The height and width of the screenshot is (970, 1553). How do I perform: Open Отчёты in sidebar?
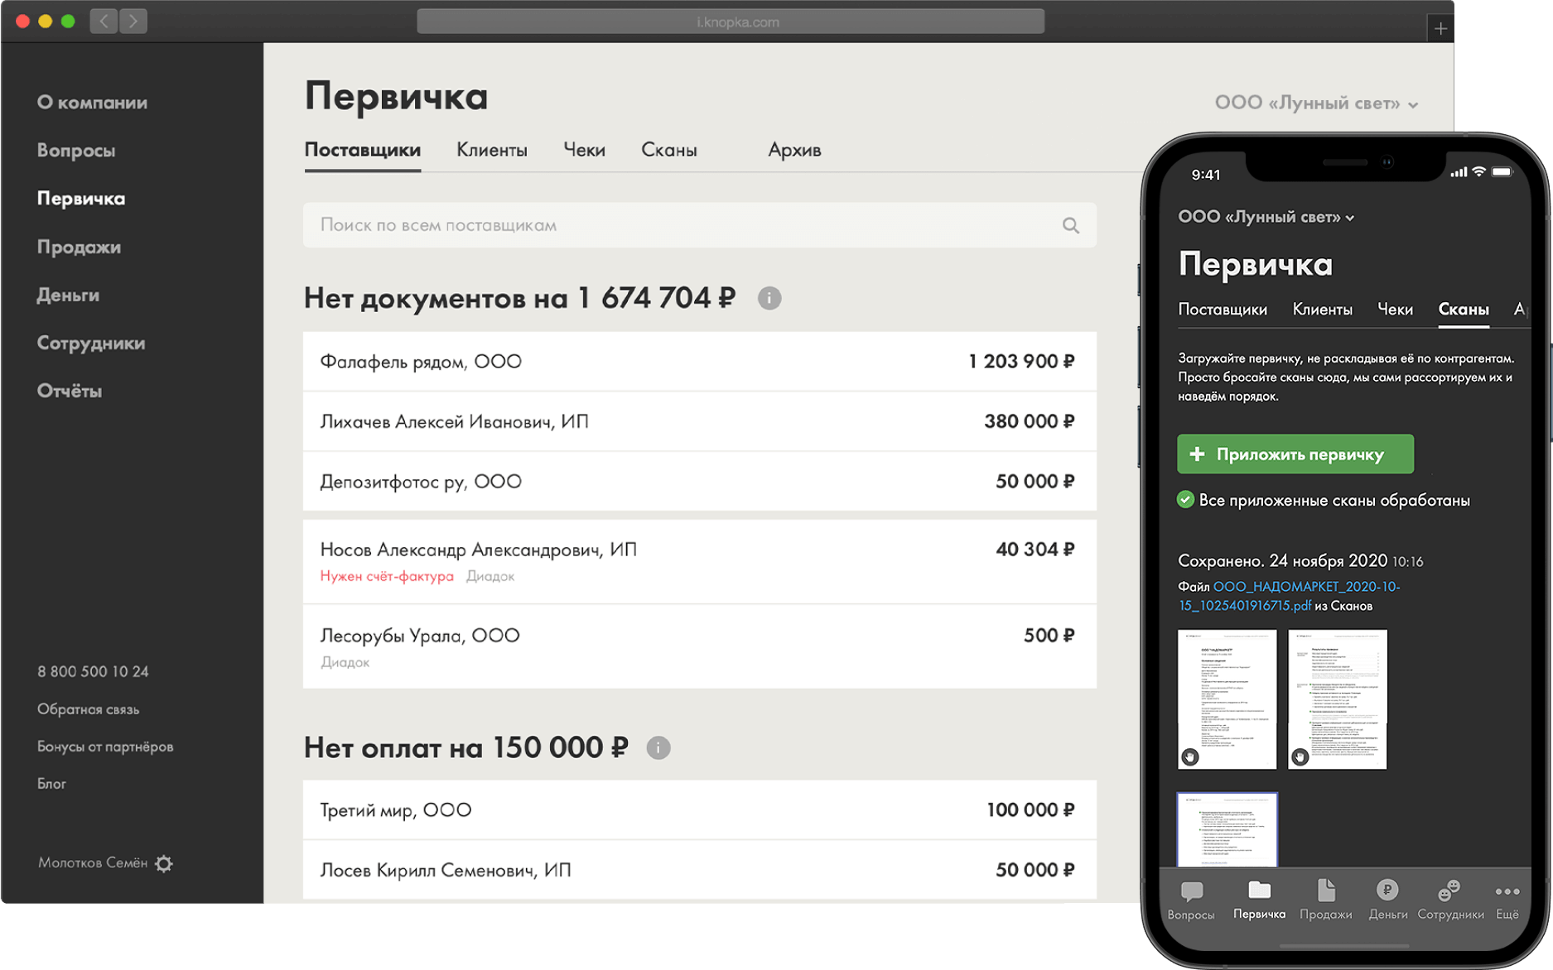coord(70,391)
